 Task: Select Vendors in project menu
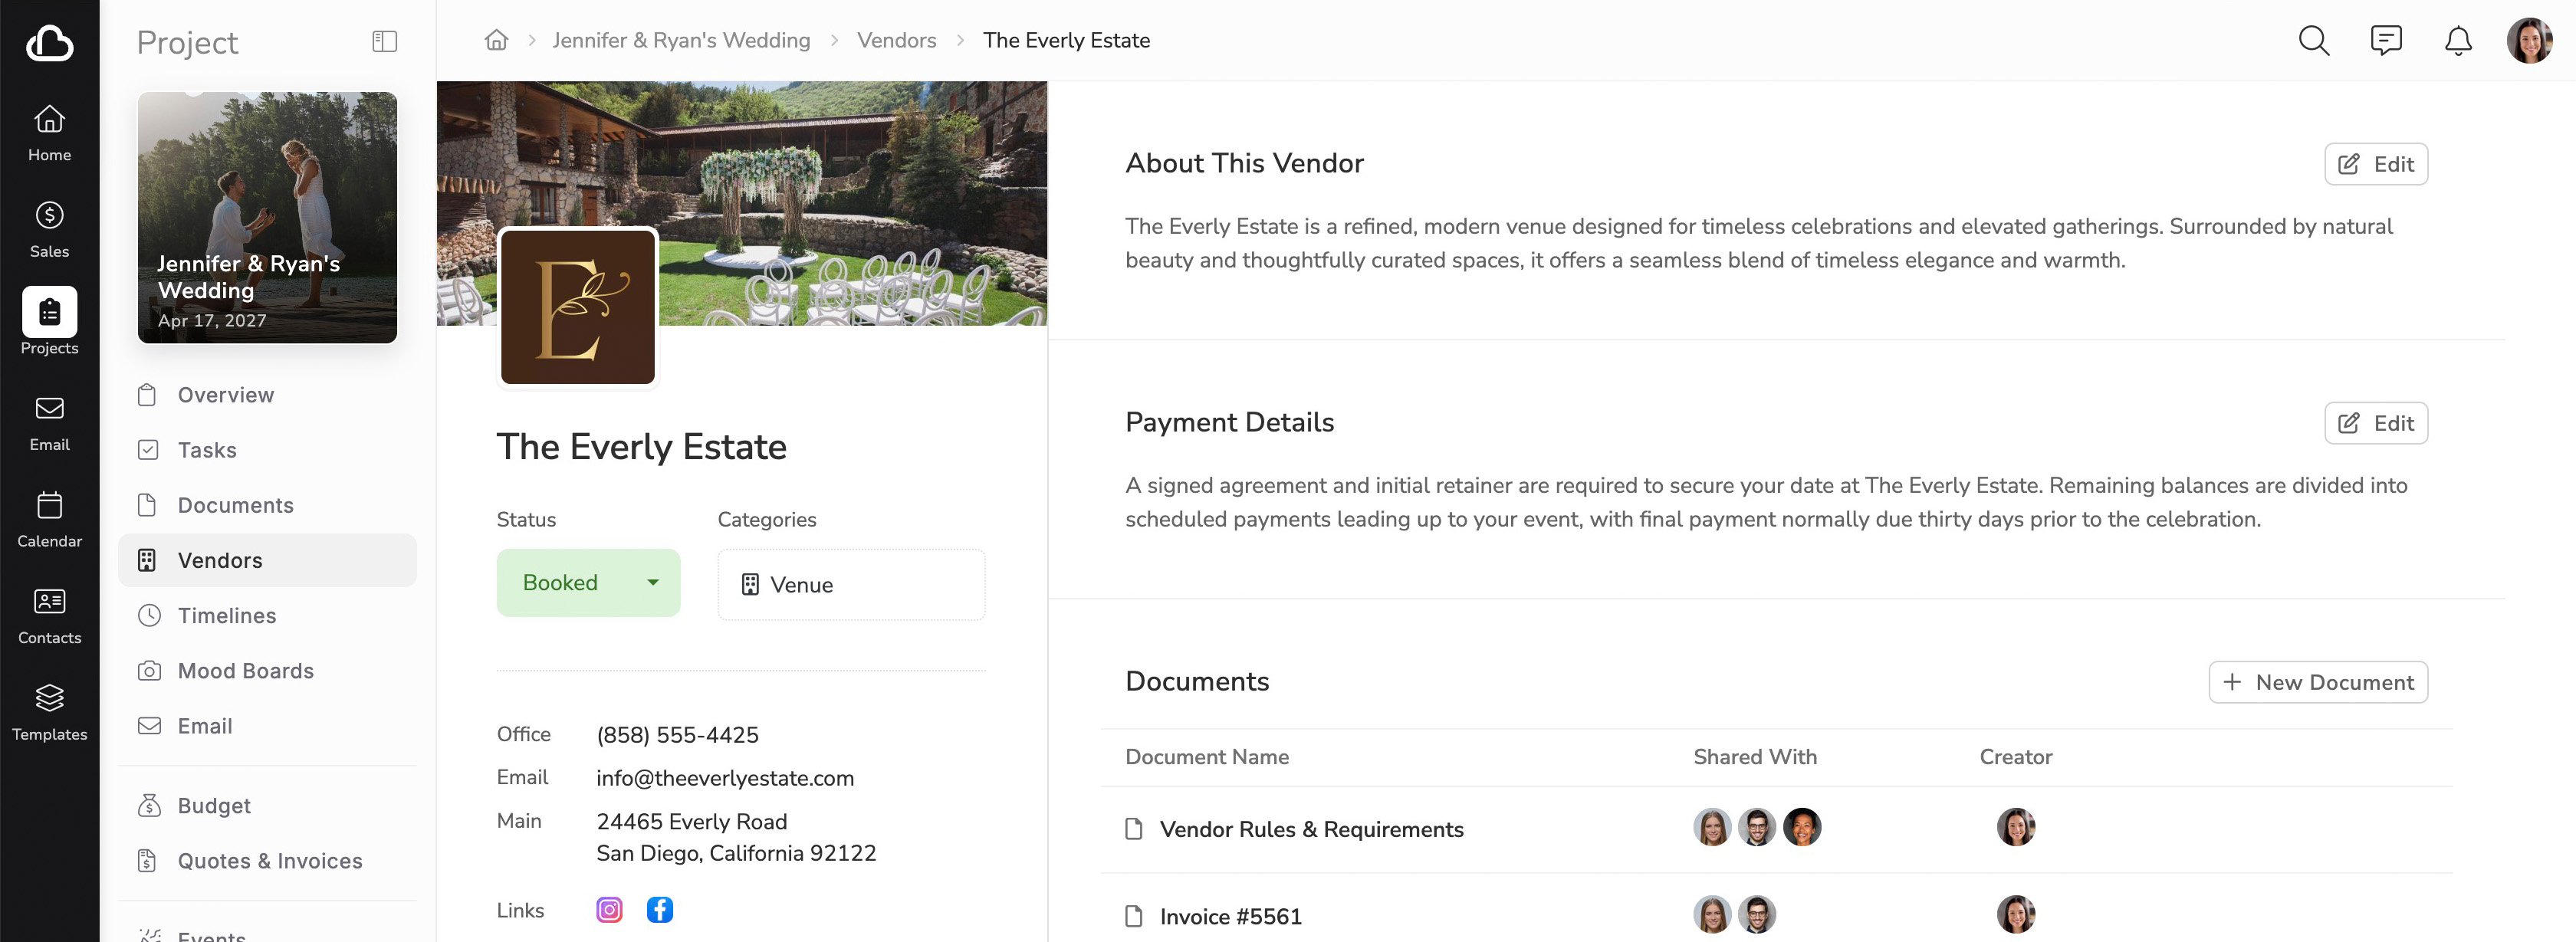coord(267,560)
